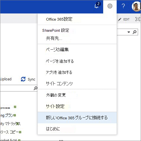Viewport: 141px width, 141px height.
Task: Click the EDIT pencil button
Action: [124, 19]
